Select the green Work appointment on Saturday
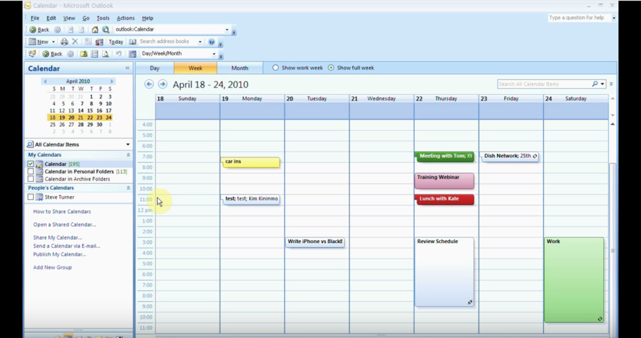Viewport: 641px width, 338px height. point(574,280)
